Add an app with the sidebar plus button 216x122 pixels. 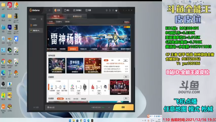42,19
